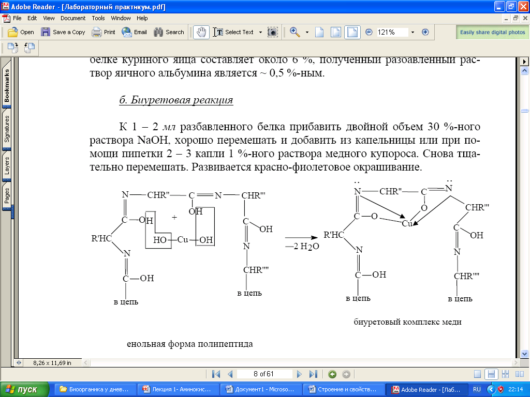530x397 pixels.
Task: Click the zoom percentage field 121%
Action: (x=392, y=32)
